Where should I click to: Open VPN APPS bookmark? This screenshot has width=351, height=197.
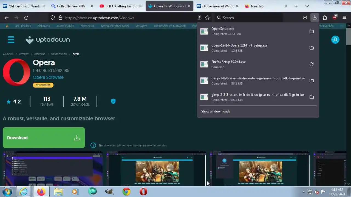141,26
